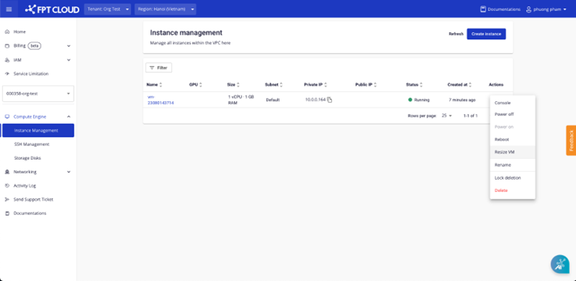
Task: Sort table by Subnet column
Action: point(281,85)
